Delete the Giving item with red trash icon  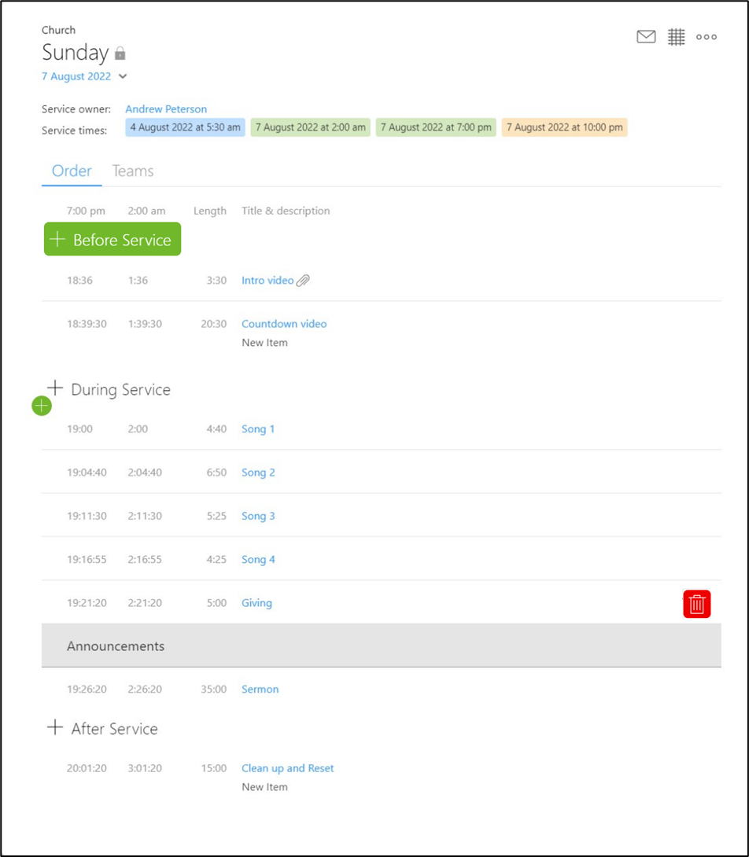pos(696,604)
